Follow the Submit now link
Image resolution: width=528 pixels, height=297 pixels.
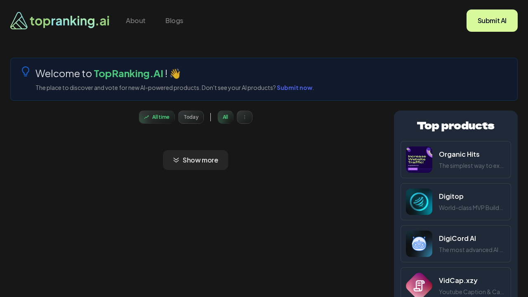294,87
